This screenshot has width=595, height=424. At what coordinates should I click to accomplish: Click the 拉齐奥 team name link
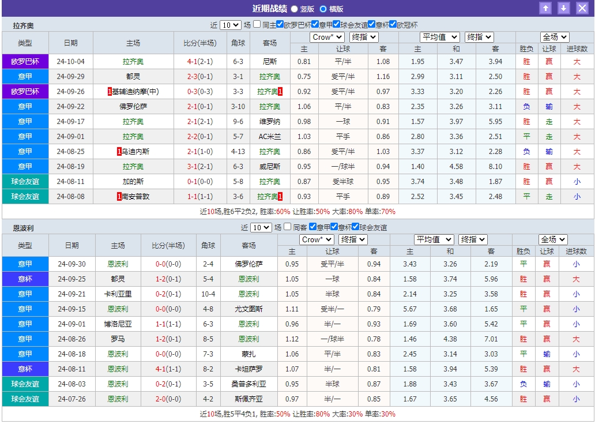[x=133, y=61]
